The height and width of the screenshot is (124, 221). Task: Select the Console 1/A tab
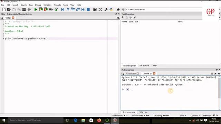[x=131, y=74]
